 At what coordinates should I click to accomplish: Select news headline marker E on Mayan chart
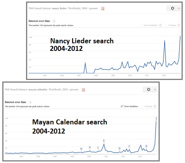click(x=104, y=140)
